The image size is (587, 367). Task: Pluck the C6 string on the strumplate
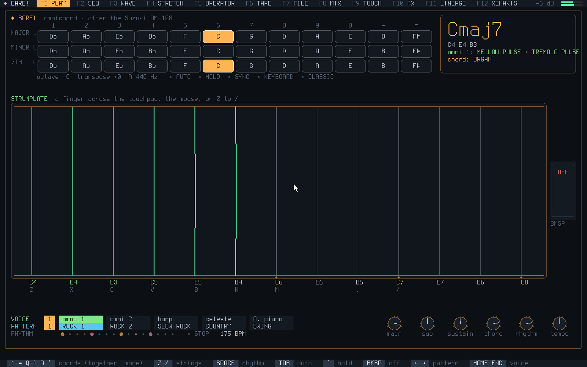point(276,191)
